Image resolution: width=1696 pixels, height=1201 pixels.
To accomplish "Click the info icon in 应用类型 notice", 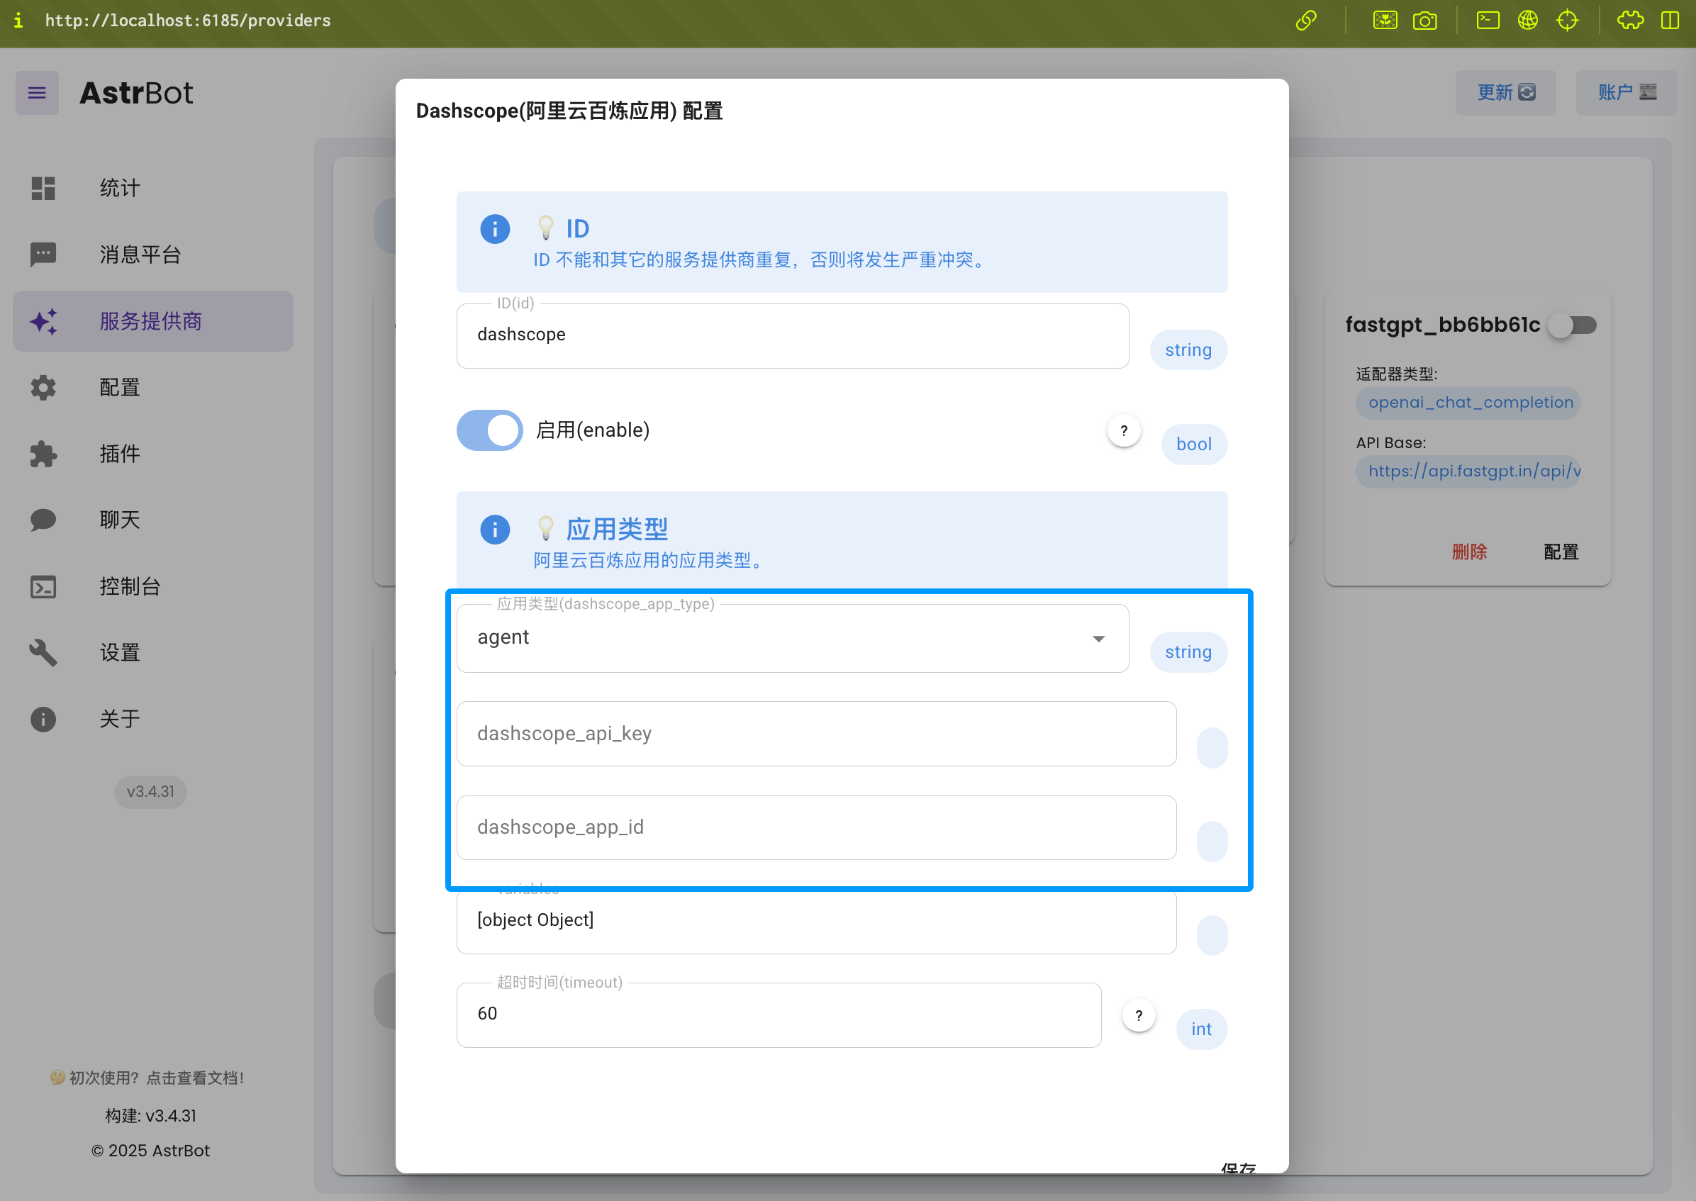I will pyautogui.click(x=495, y=530).
